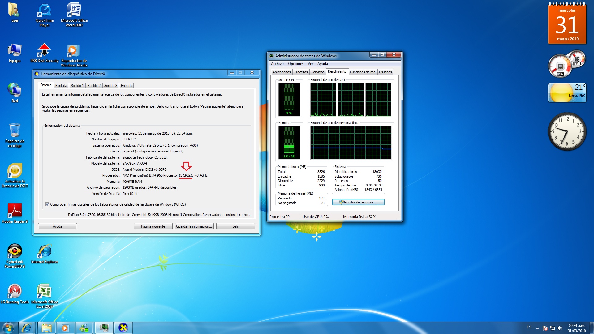Open the CyberLink PowerDVD 9 icon
This screenshot has width=594, height=334.
(15, 252)
